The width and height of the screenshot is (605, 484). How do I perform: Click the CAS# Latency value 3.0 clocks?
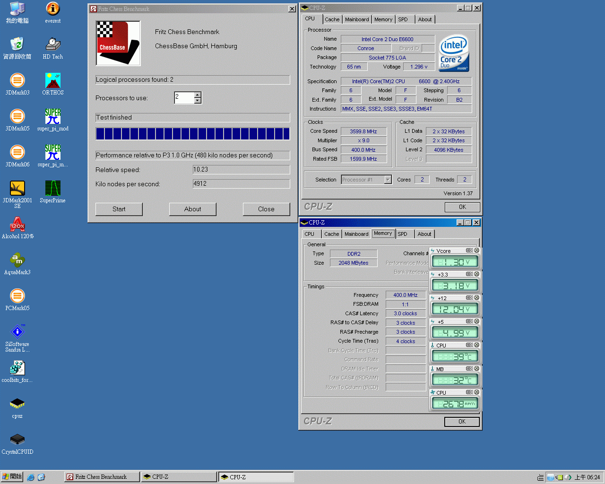coord(406,313)
